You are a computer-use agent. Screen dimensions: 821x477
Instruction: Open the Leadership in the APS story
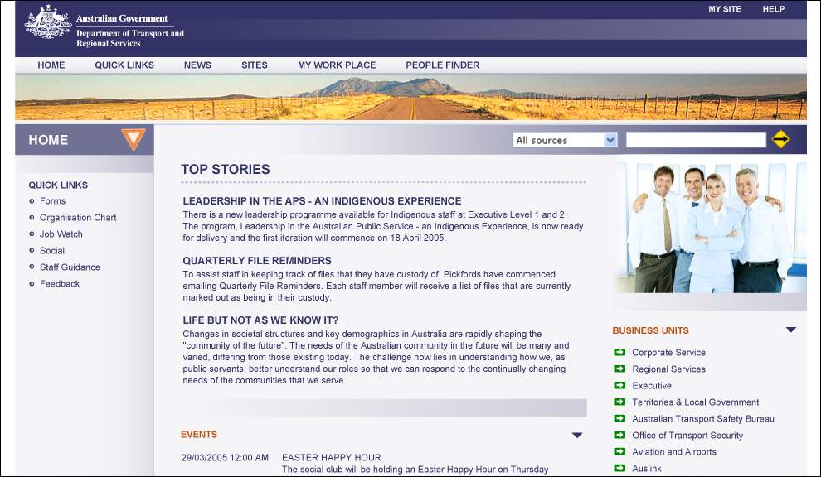click(322, 201)
